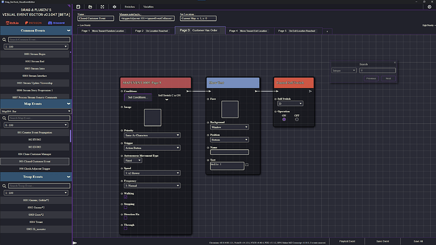
Task: Click the Face pin on Show Text node
Action: click(x=208, y=99)
